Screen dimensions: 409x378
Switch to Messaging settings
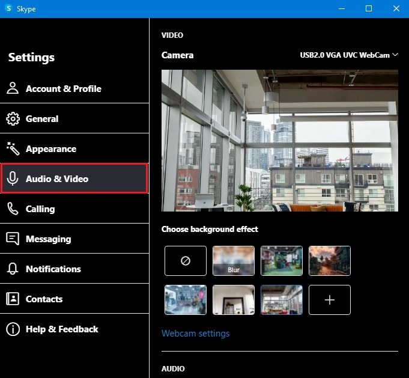click(74, 239)
